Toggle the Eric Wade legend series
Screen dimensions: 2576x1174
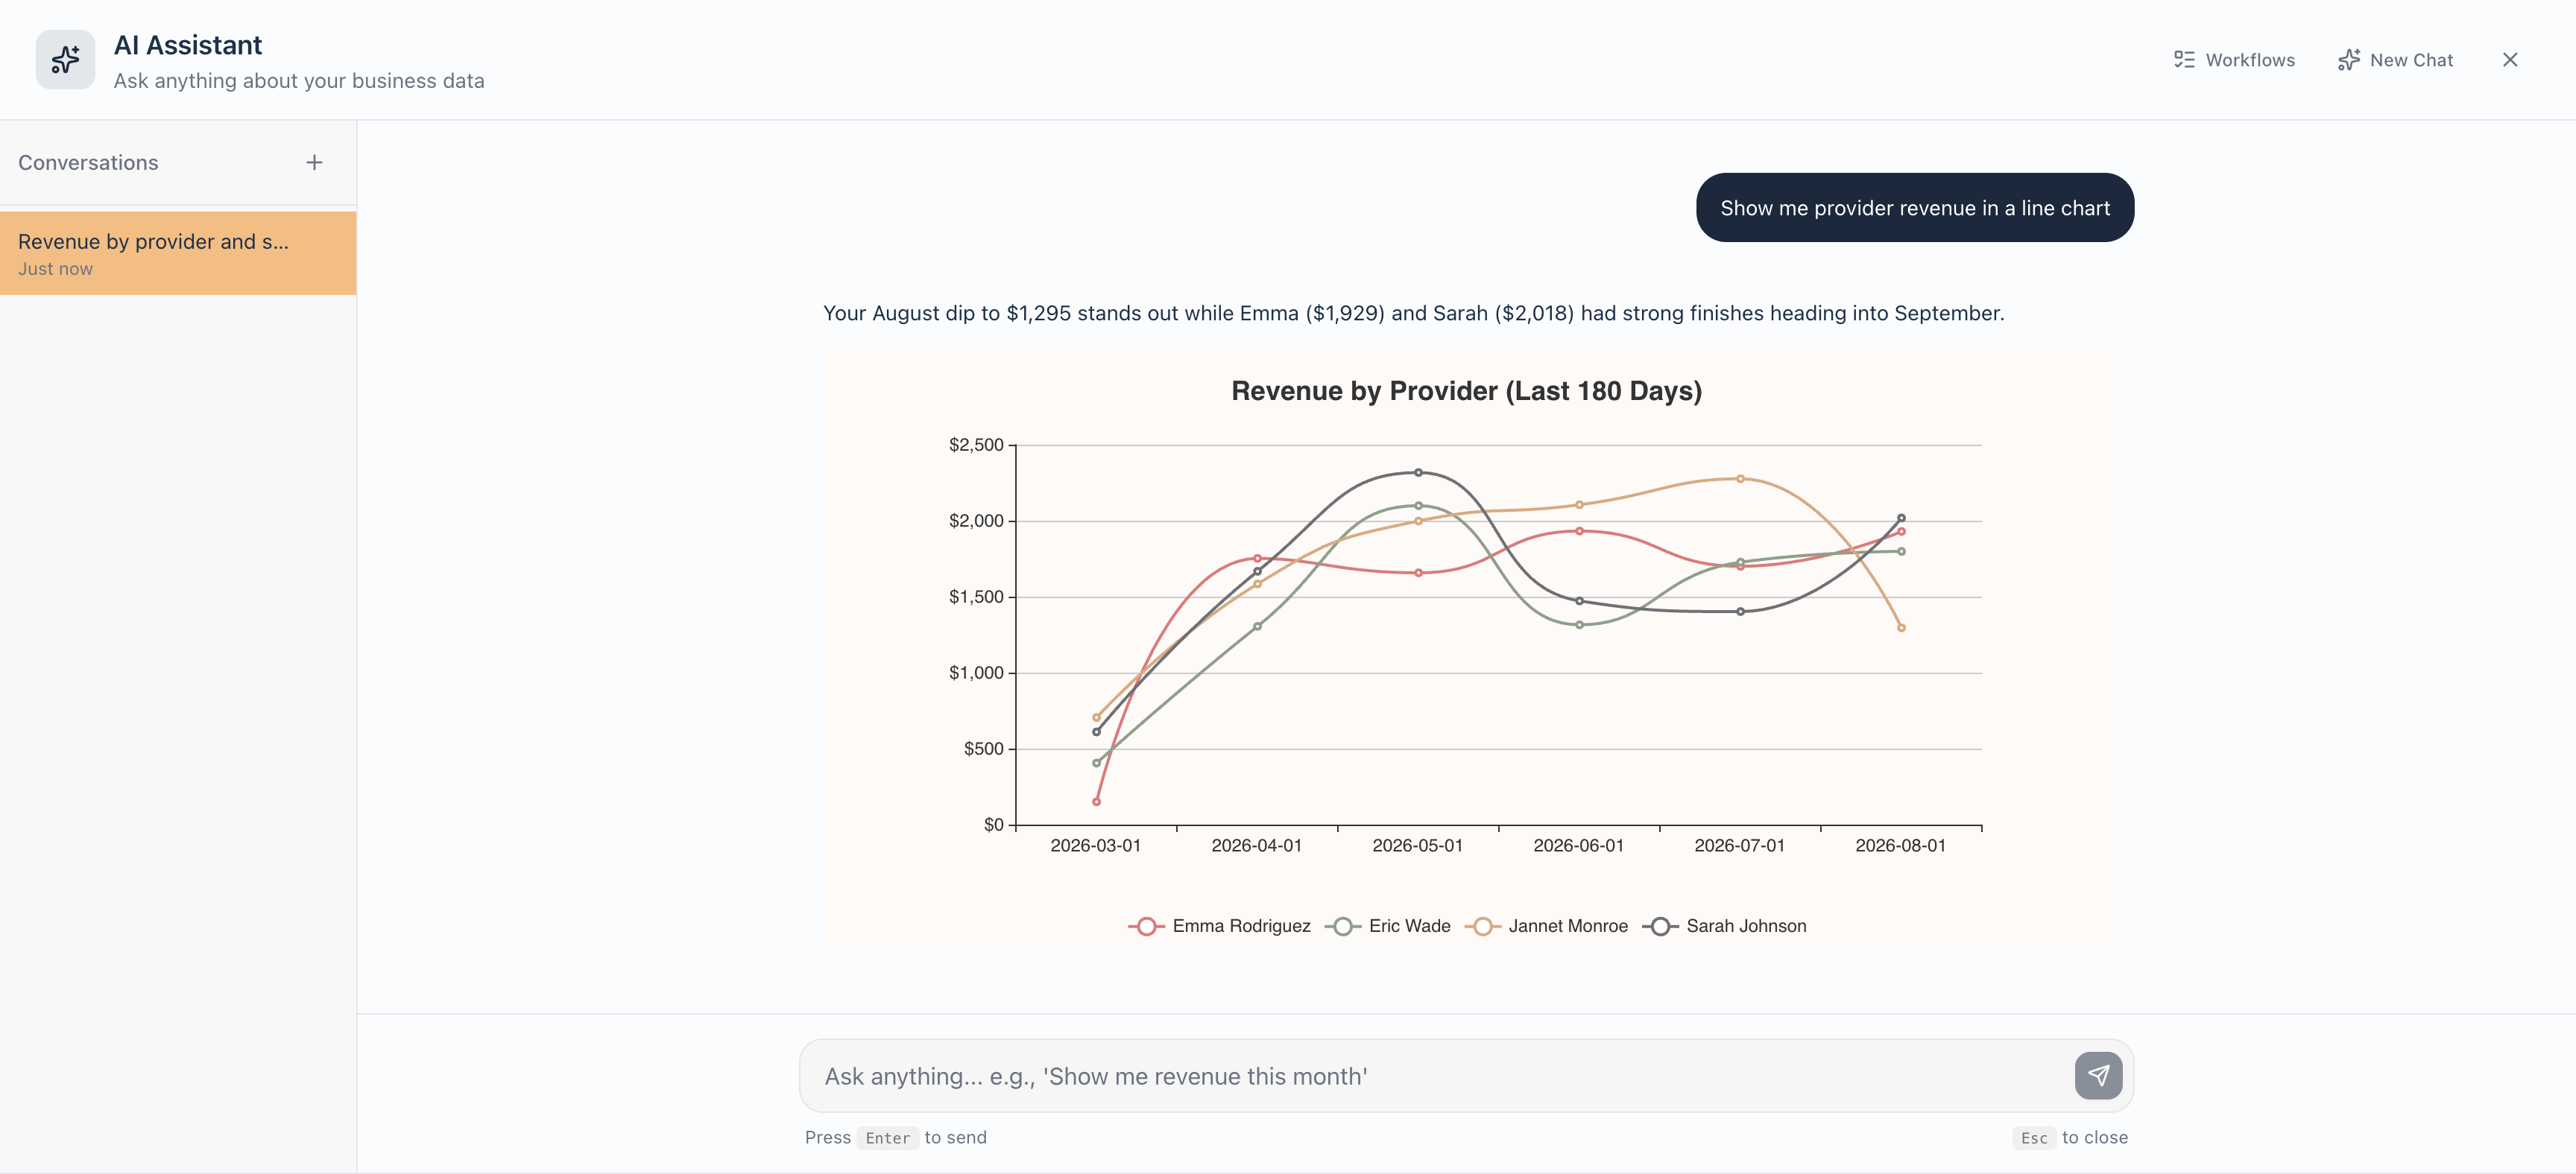coord(1387,926)
